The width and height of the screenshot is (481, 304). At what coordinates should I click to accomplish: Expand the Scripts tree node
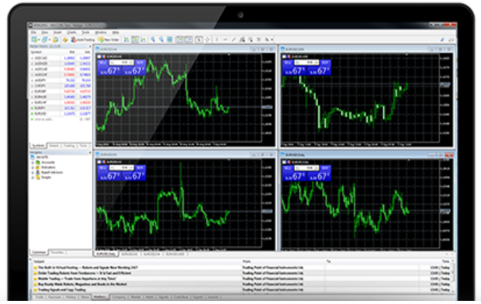33,178
